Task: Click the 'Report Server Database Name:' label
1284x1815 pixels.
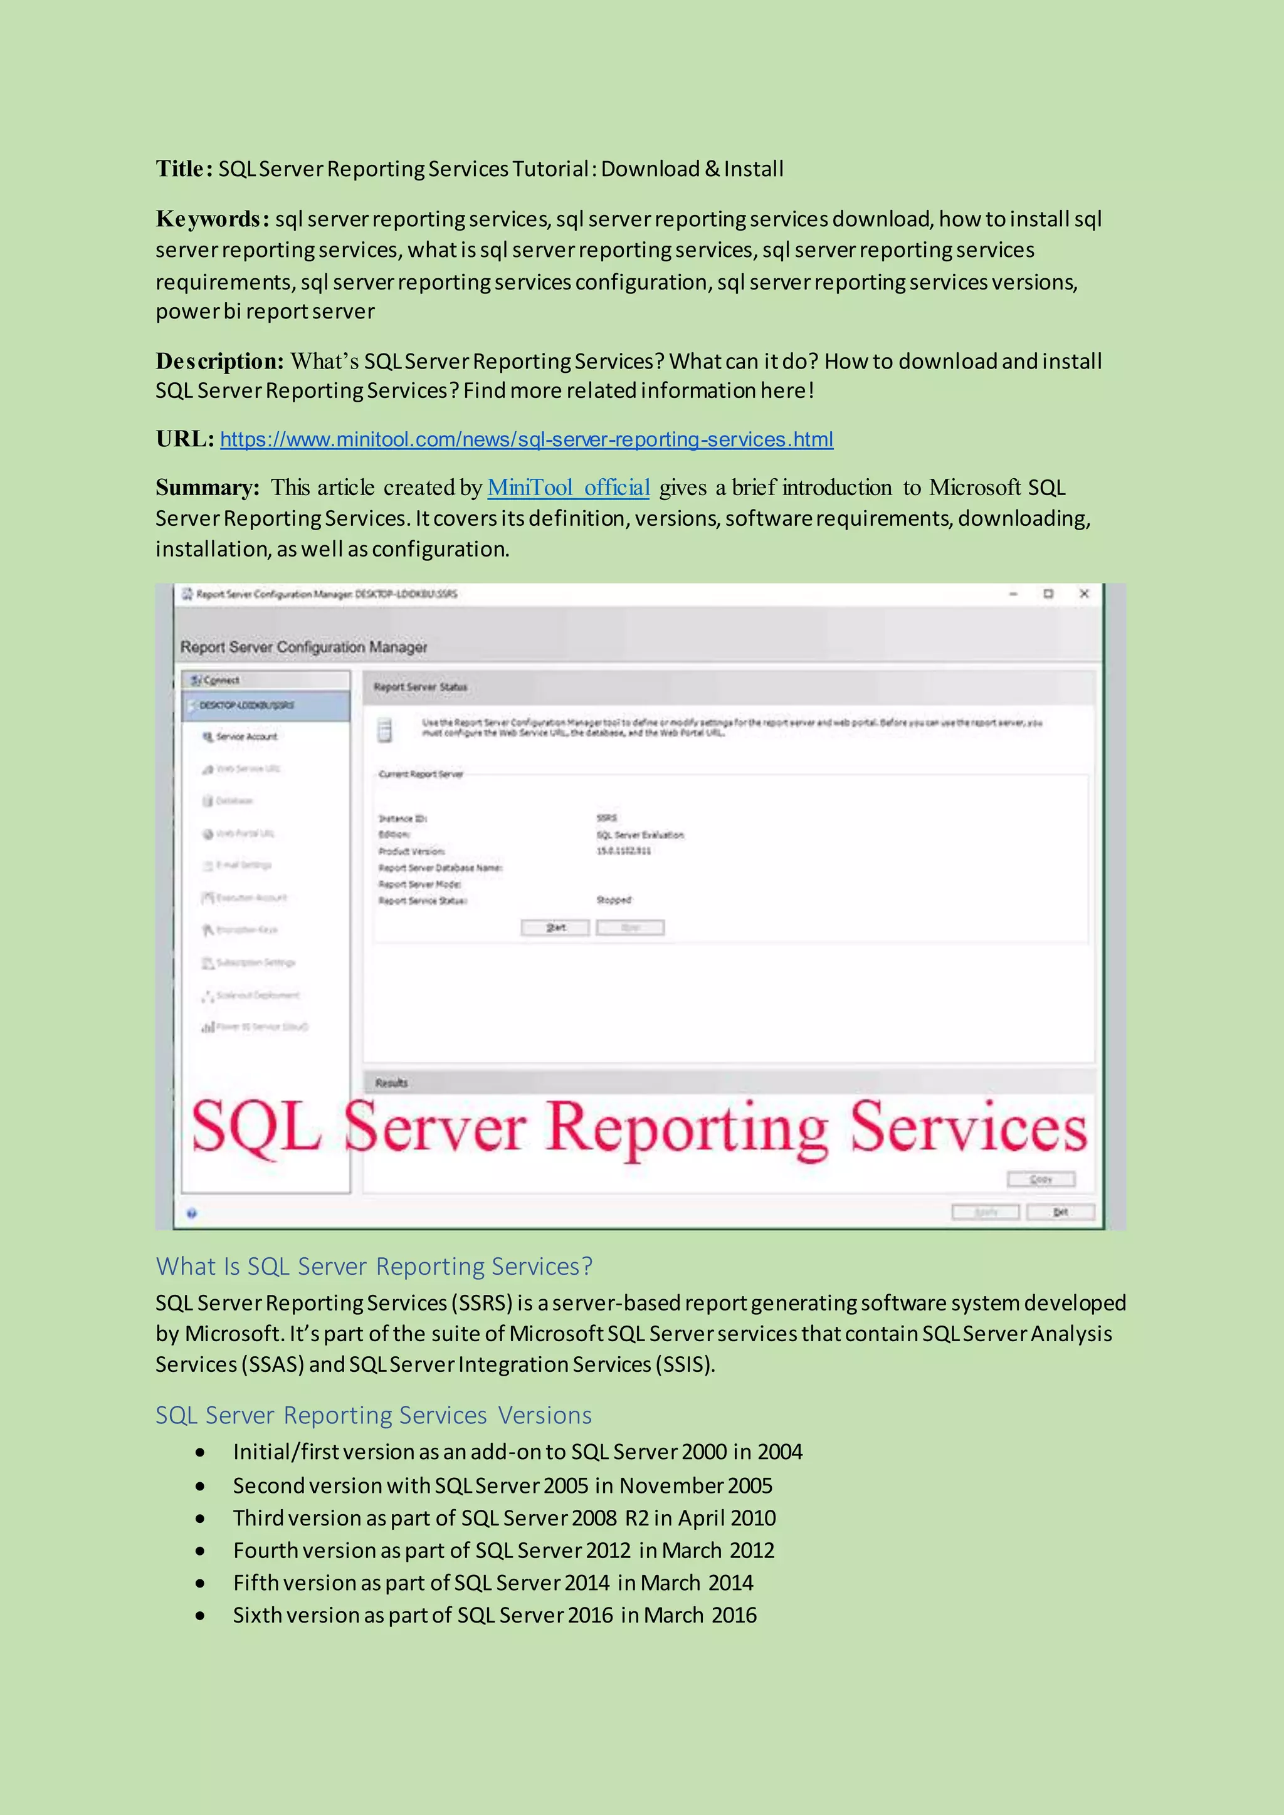Action: (439, 868)
